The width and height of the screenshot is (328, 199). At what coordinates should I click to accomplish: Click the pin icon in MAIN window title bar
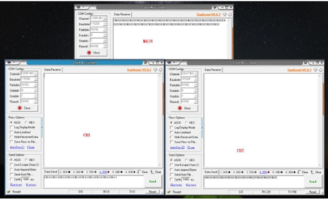[x=215, y=7]
